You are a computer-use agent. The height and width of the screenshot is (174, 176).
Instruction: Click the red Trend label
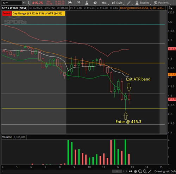tap(7, 13)
